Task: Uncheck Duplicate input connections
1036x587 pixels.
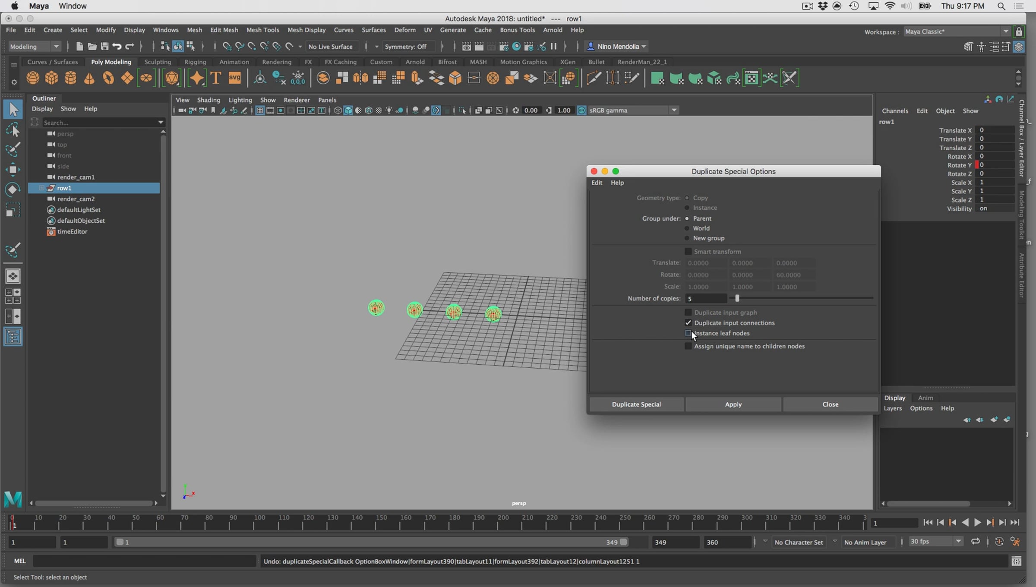Action: (688, 323)
